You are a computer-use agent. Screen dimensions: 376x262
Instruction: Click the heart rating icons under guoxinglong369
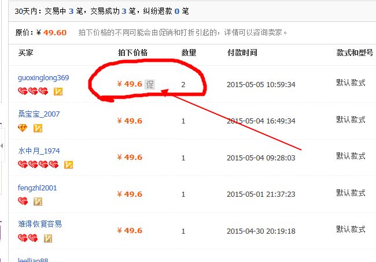pyautogui.click(x=33, y=91)
